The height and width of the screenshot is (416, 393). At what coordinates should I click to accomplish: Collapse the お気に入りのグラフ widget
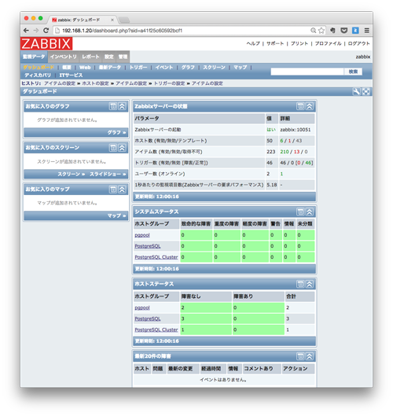(x=122, y=106)
